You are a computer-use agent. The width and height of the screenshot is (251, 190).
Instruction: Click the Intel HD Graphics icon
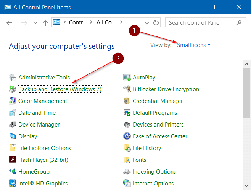coord(13,183)
